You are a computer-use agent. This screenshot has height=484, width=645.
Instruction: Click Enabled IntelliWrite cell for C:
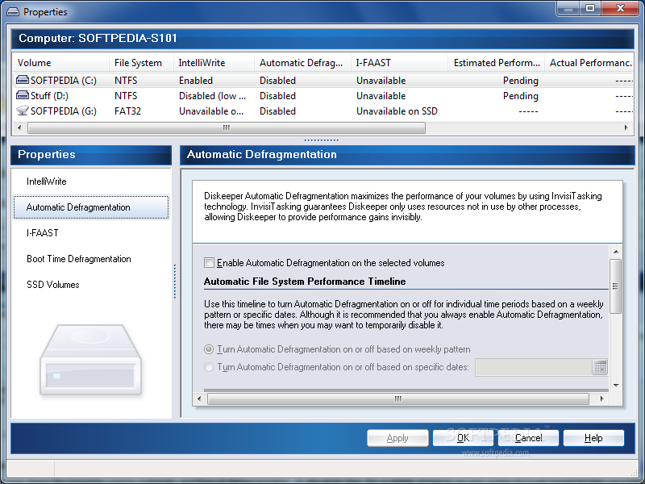(x=196, y=80)
